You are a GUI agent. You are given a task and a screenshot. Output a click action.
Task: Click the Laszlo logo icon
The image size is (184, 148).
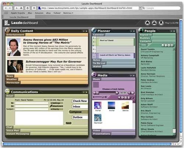coord(7,23)
